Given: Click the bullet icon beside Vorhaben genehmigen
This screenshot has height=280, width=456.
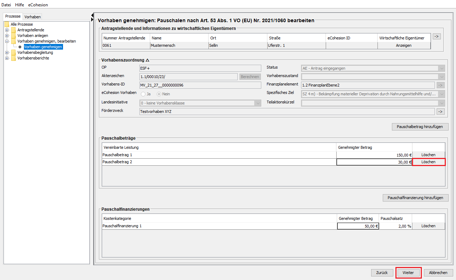Looking at the screenshot, I should (x=20, y=47).
